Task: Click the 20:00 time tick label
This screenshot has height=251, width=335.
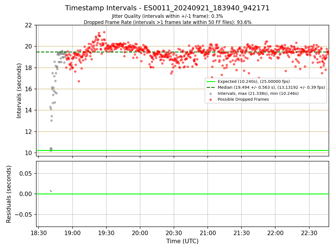Action: tap(140, 233)
